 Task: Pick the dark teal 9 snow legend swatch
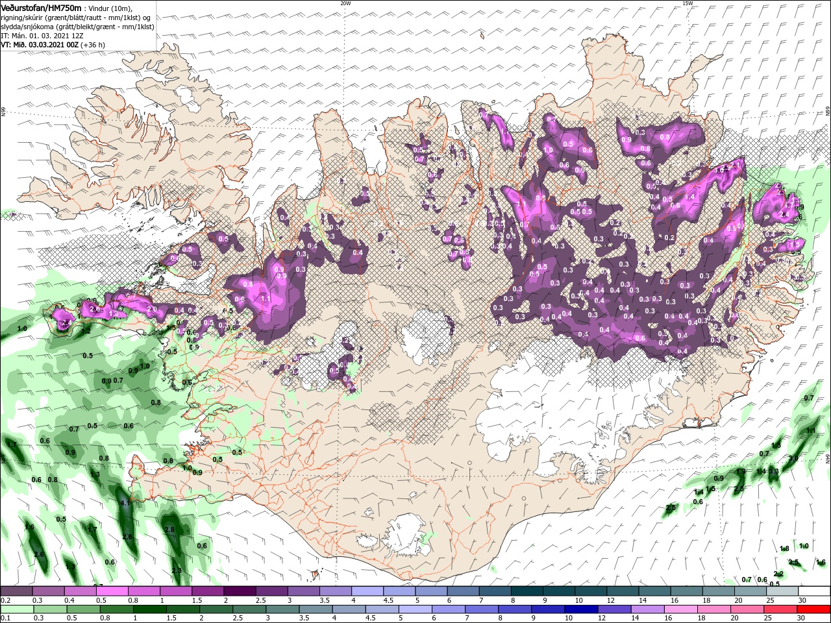coord(559,591)
